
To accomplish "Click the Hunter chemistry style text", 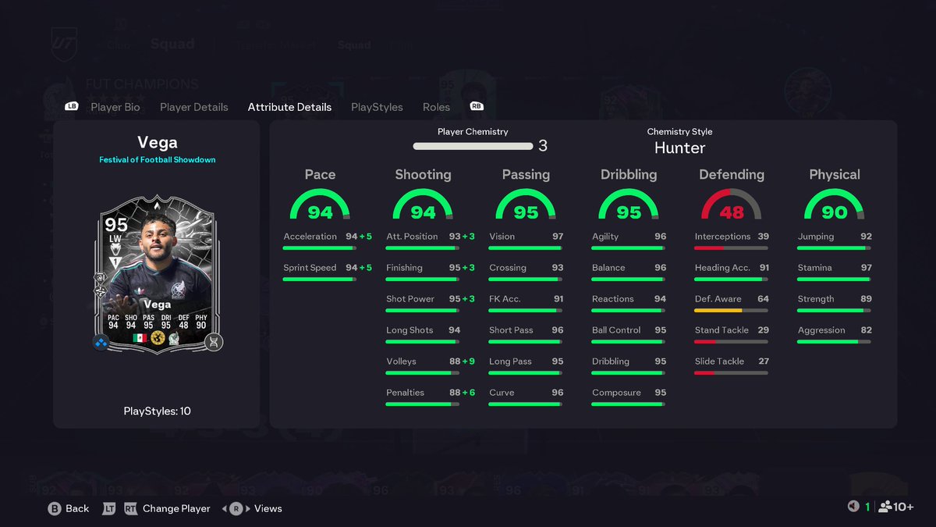I will coord(679,148).
